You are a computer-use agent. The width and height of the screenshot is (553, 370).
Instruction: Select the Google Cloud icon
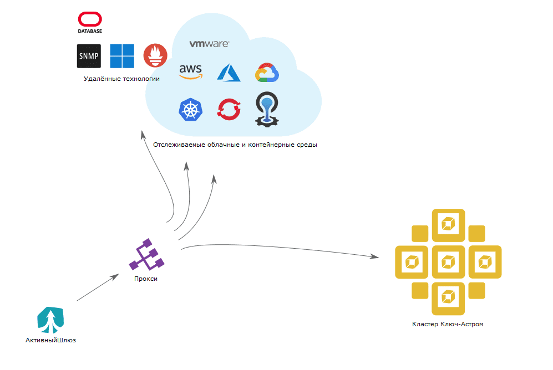click(x=266, y=73)
